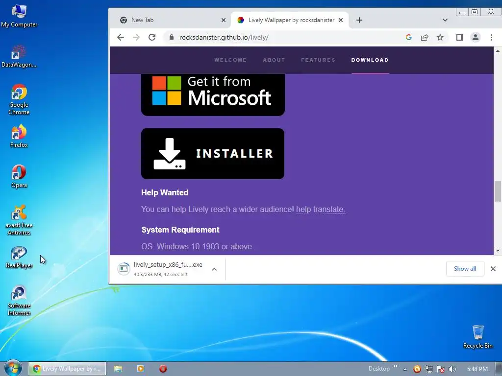The height and width of the screenshot is (376, 502).
Task: Bookmark this page with the star
Action: point(440,37)
